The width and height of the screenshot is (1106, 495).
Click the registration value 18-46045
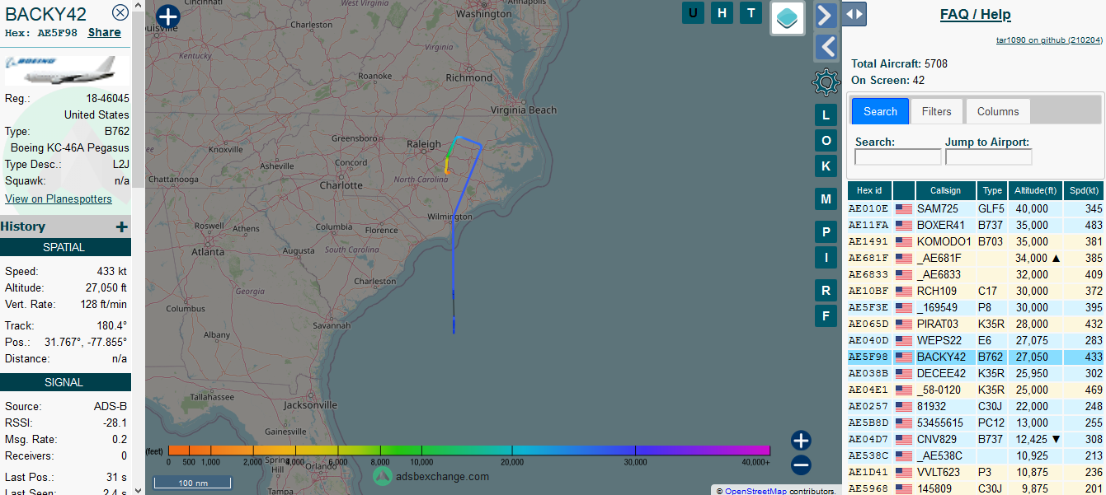click(108, 98)
